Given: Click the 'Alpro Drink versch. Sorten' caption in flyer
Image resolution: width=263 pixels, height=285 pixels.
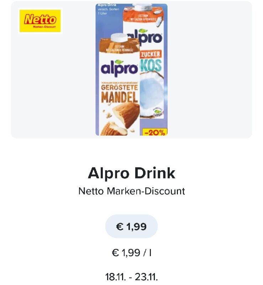Looking at the screenshot, I should (x=108, y=9).
